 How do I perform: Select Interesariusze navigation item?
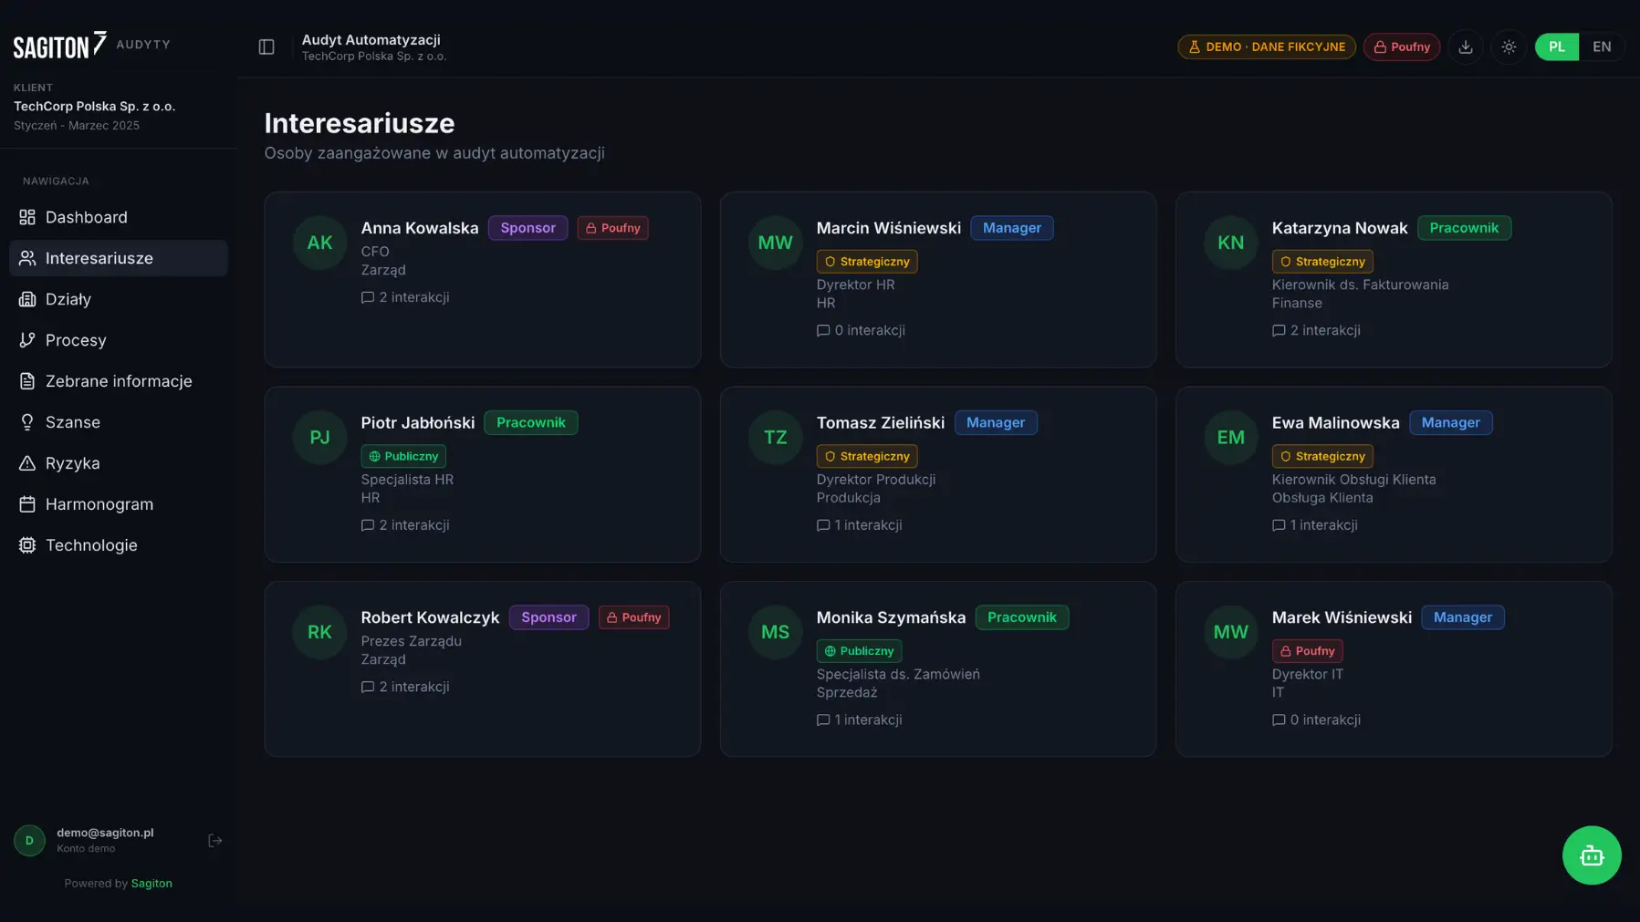coord(119,258)
